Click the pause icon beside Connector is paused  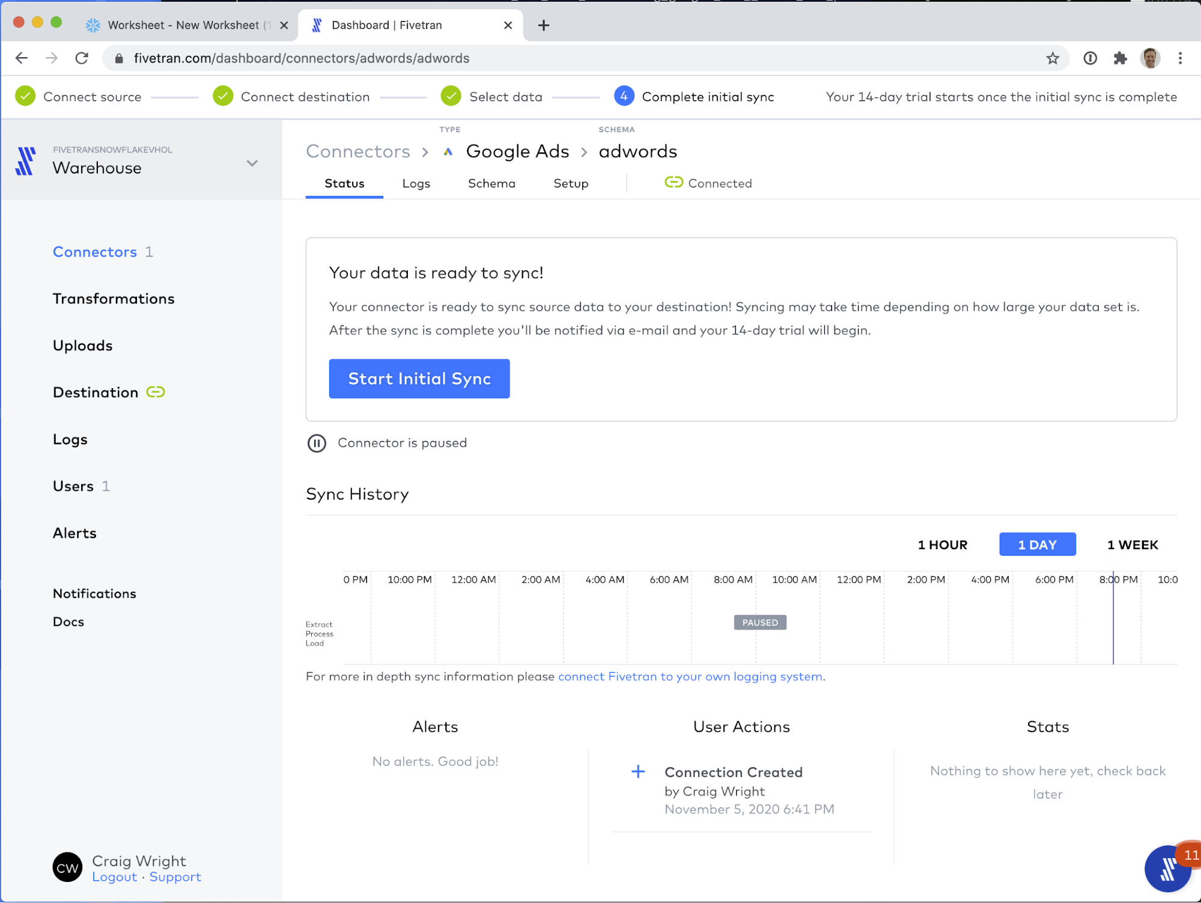(x=317, y=443)
